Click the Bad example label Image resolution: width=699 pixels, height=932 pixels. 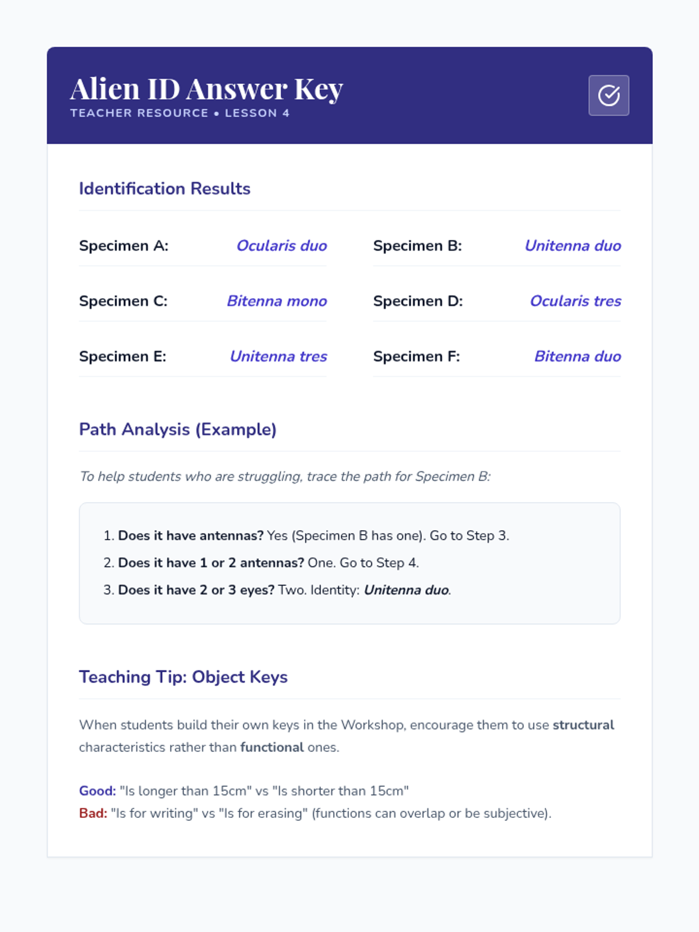click(x=93, y=813)
